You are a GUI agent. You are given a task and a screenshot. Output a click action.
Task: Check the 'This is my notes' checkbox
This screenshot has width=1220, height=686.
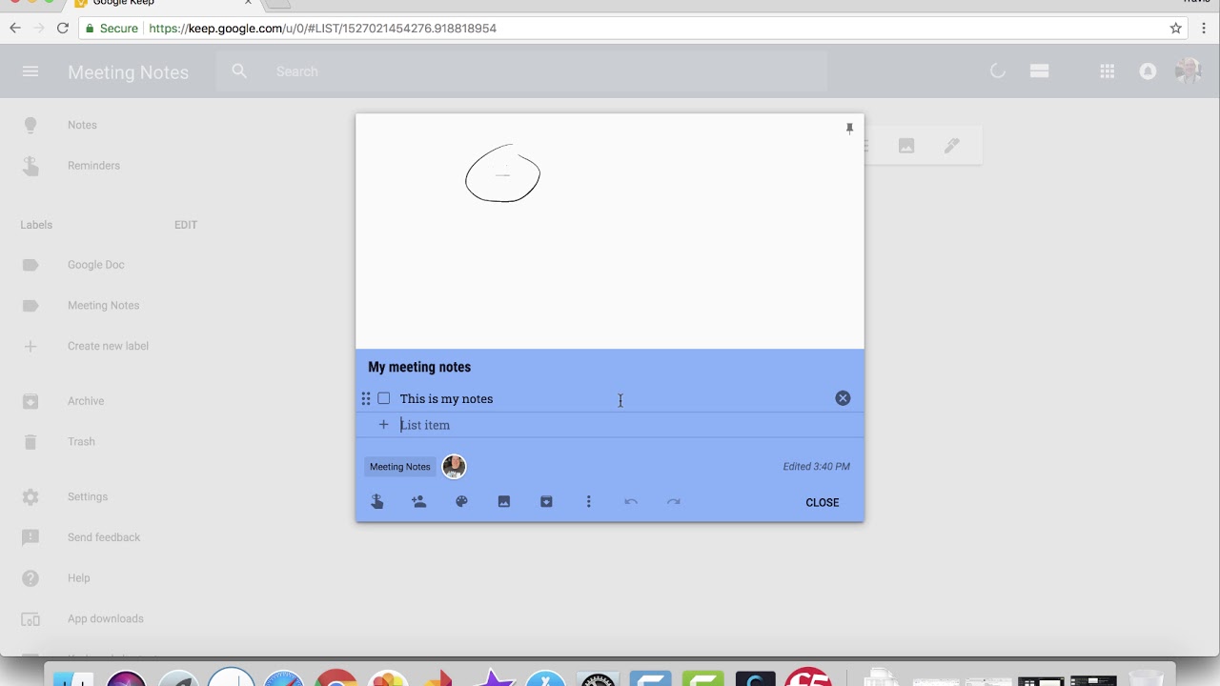click(x=384, y=398)
